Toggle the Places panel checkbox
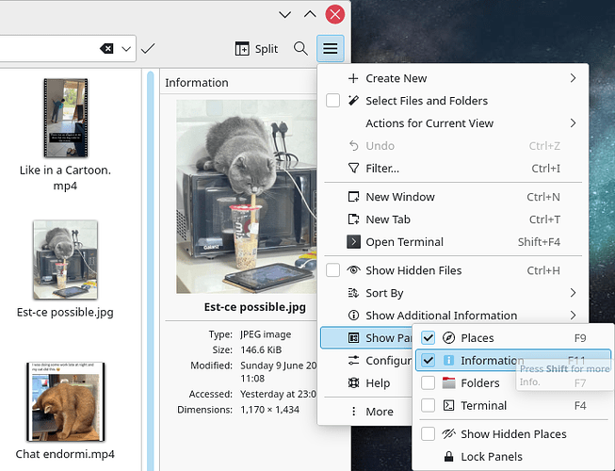This screenshot has height=471, width=615. click(x=429, y=338)
